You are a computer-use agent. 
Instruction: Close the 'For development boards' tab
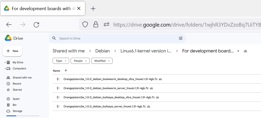79,8
